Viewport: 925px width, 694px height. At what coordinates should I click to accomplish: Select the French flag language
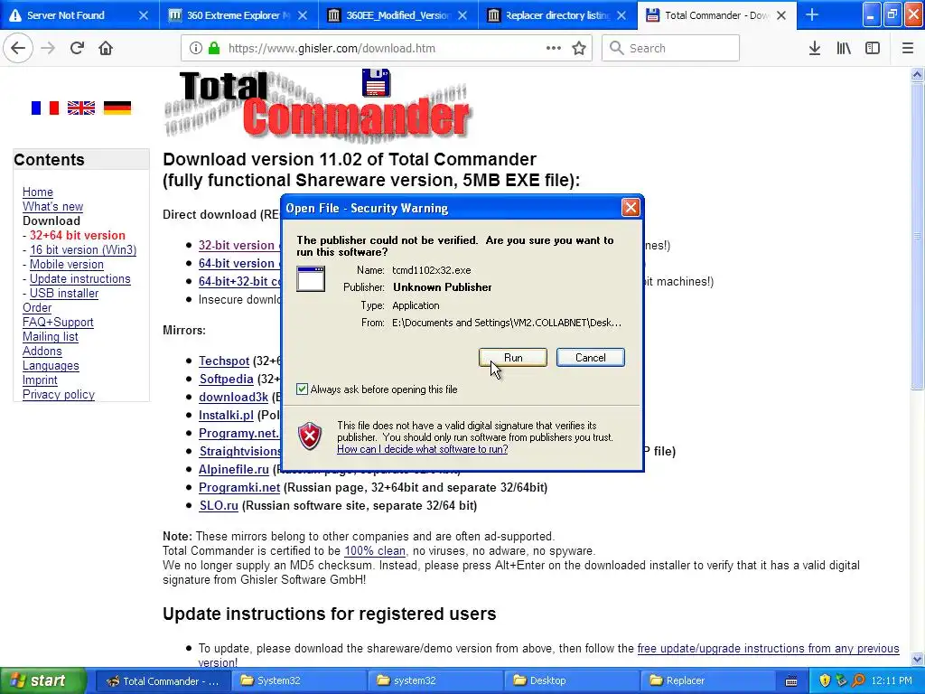(45, 108)
